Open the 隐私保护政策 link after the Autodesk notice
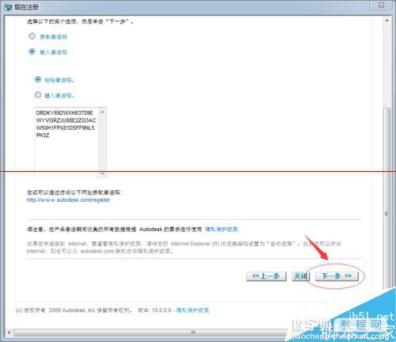Viewport: 396px width, 342px height. 222,230
